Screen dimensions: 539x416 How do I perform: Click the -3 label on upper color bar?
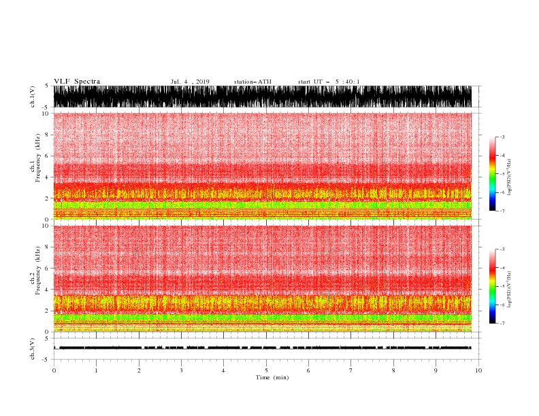pos(502,137)
